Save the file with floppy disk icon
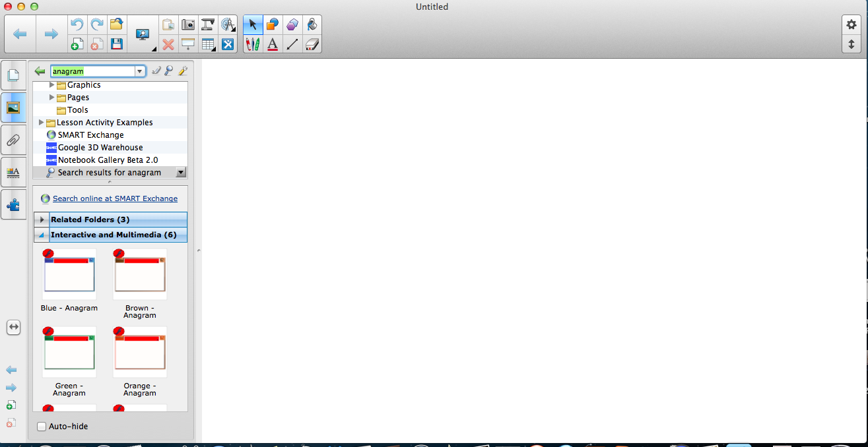This screenshot has height=447, width=868. [x=117, y=44]
